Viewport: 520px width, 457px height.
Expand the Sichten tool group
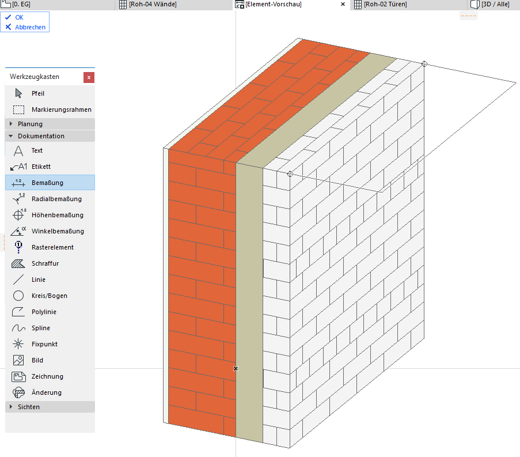(x=50, y=407)
